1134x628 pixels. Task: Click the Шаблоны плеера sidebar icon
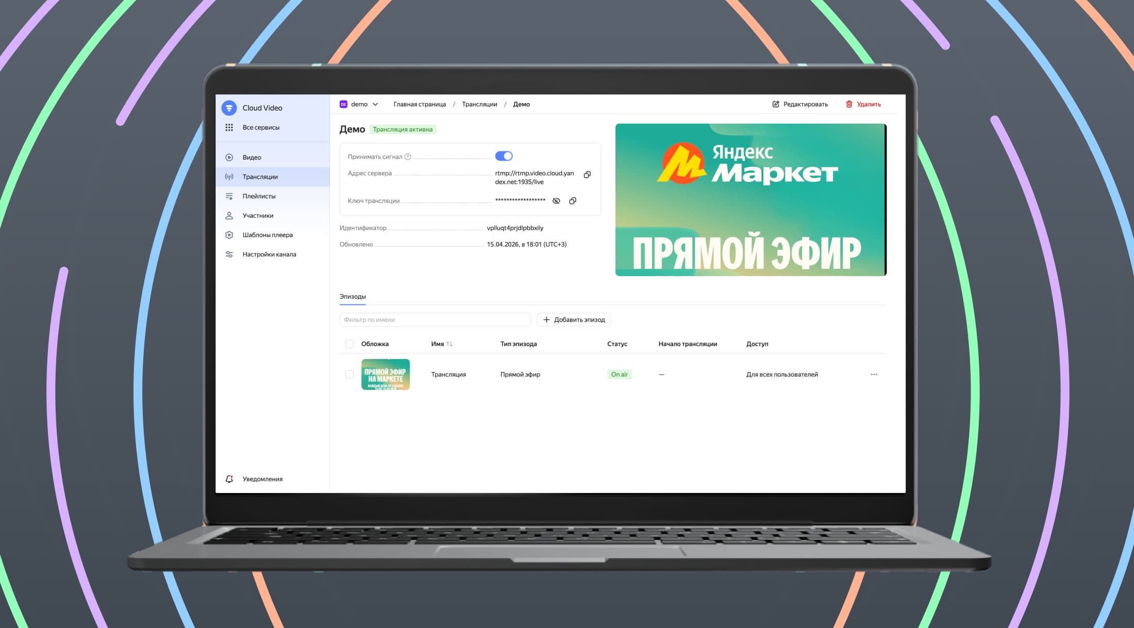coord(229,235)
